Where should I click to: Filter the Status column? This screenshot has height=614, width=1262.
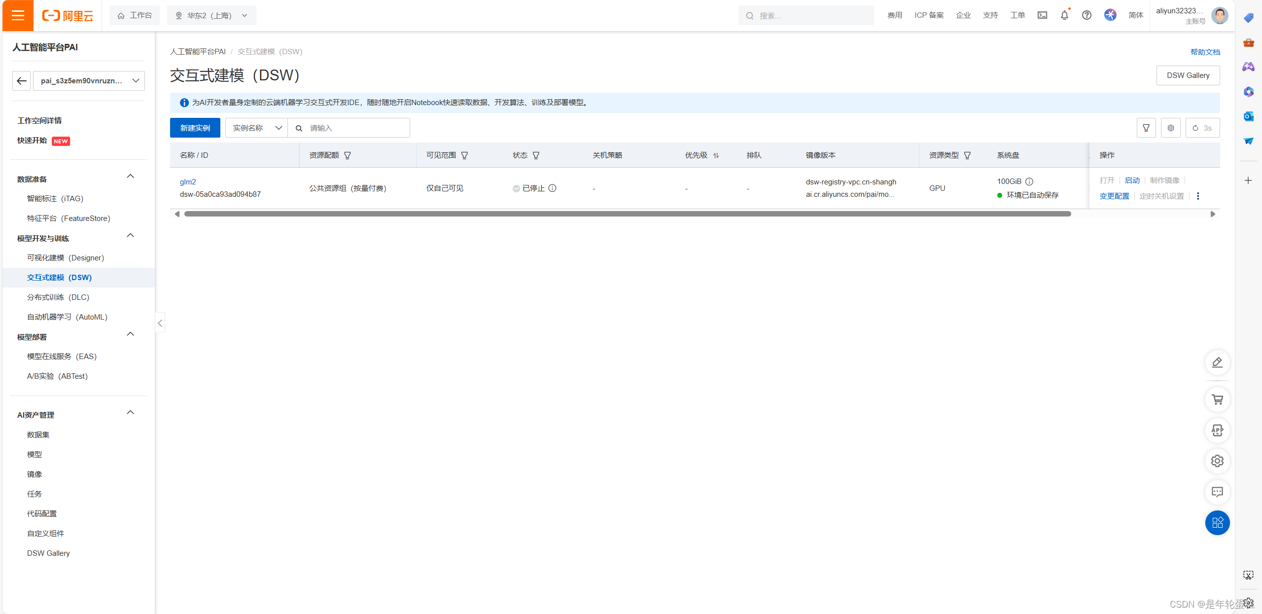pyautogui.click(x=536, y=155)
